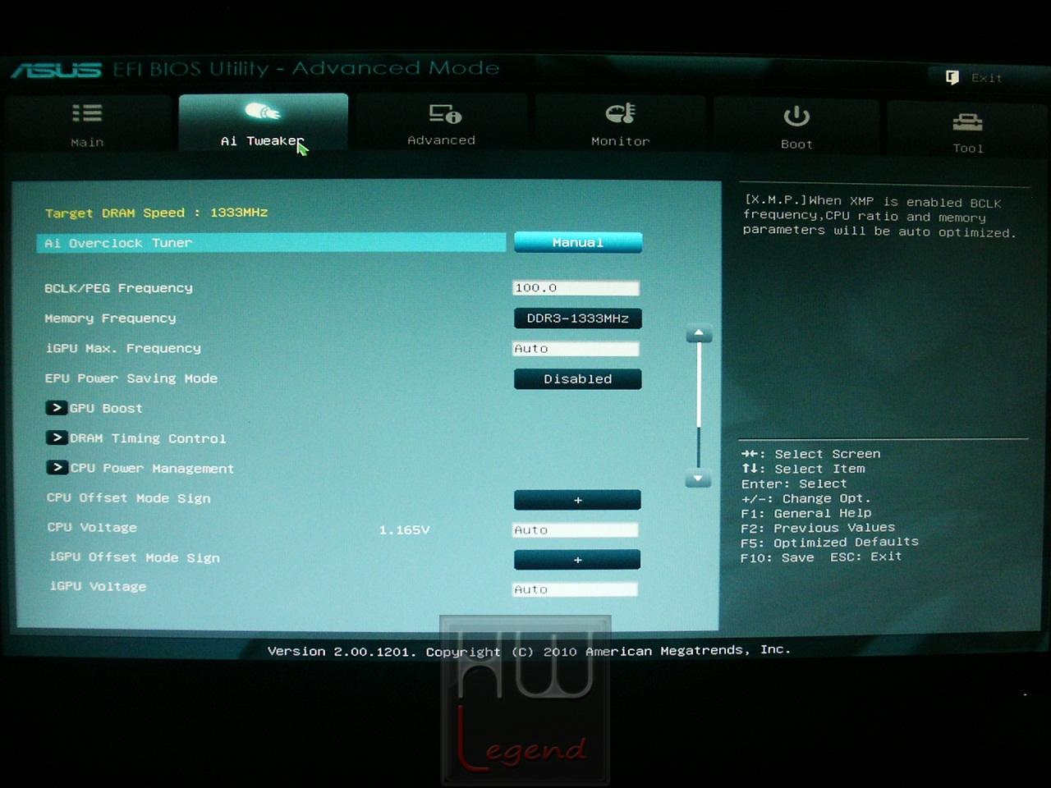Open the Main tab icon
This screenshot has width=1051, height=788.
tap(87, 112)
